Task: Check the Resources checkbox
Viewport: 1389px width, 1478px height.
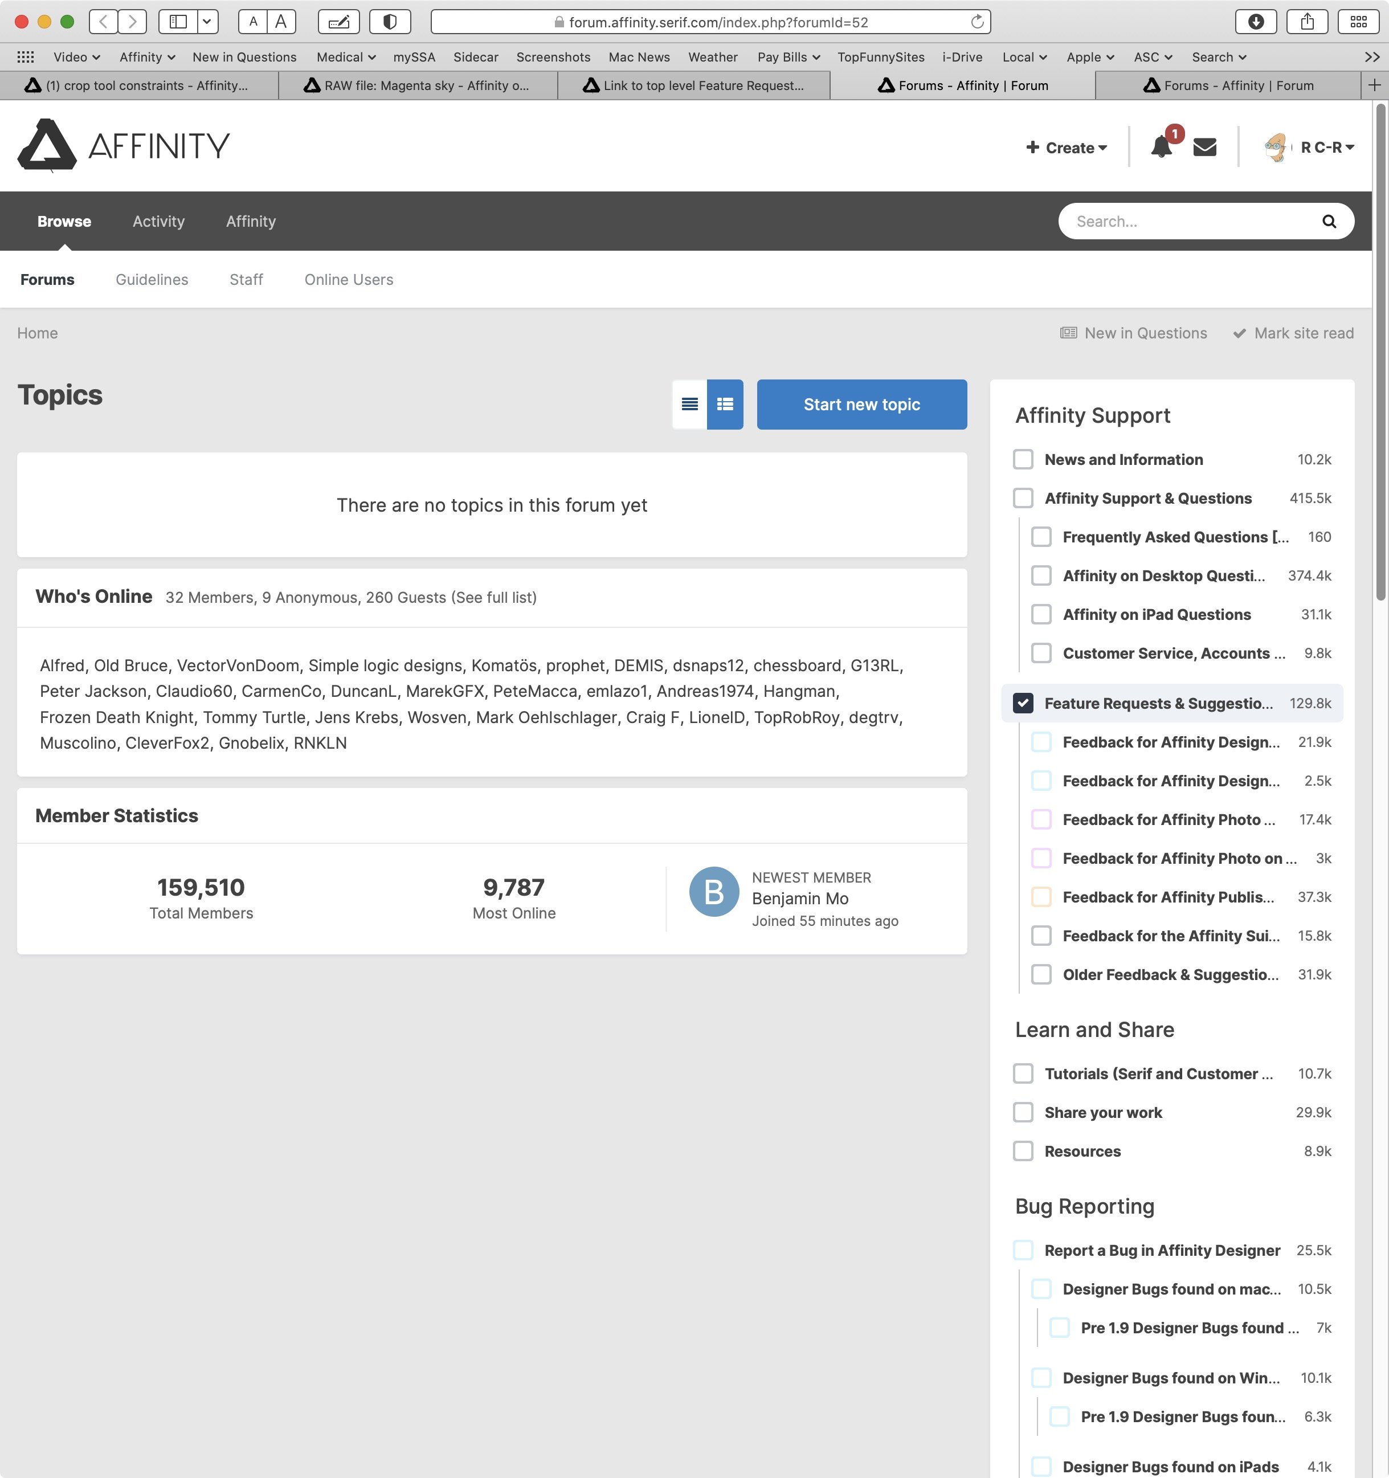Action: tap(1023, 1151)
